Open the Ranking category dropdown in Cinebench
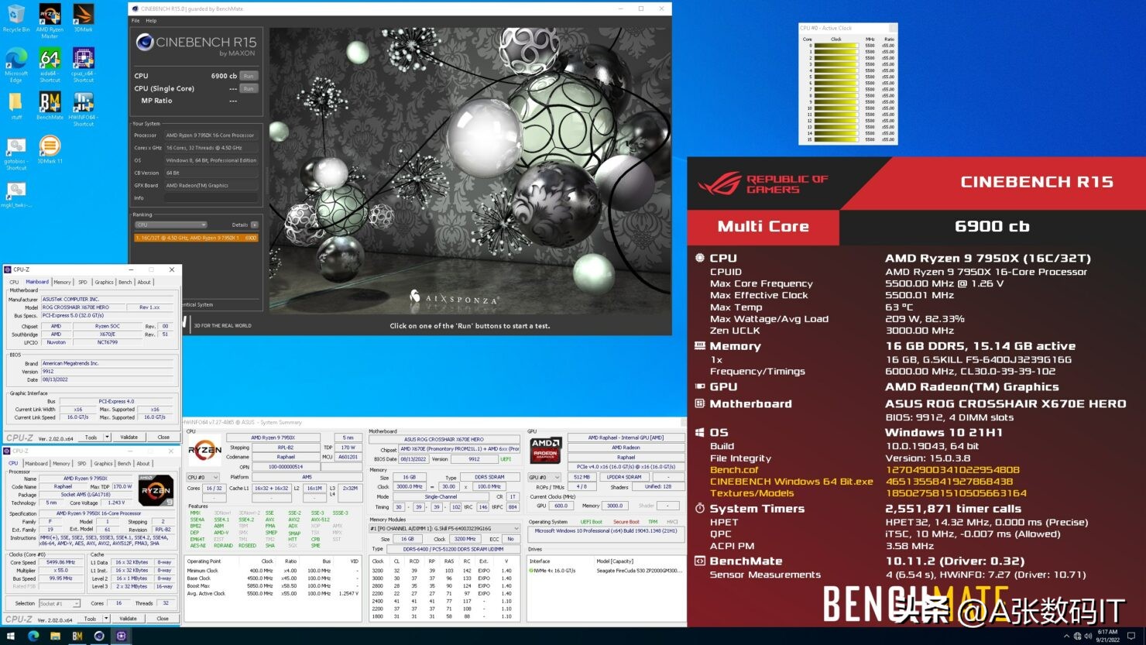This screenshot has width=1146, height=645. tap(170, 225)
